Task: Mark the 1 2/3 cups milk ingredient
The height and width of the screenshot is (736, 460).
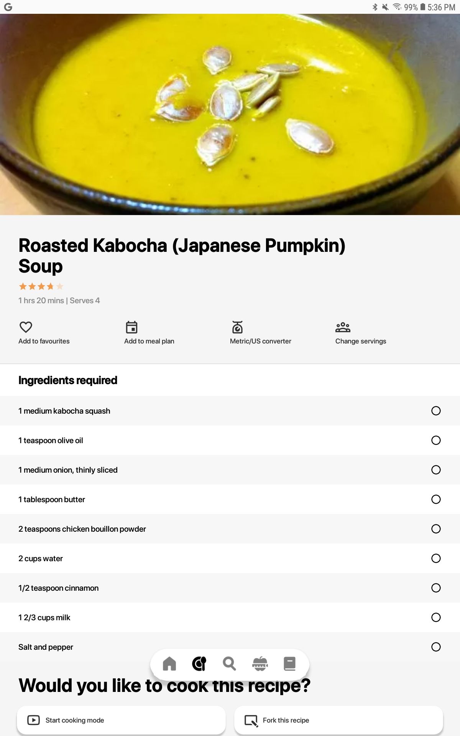Action: (x=436, y=618)
